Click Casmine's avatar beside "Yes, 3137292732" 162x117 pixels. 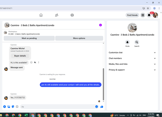click(x=6, y=98)
